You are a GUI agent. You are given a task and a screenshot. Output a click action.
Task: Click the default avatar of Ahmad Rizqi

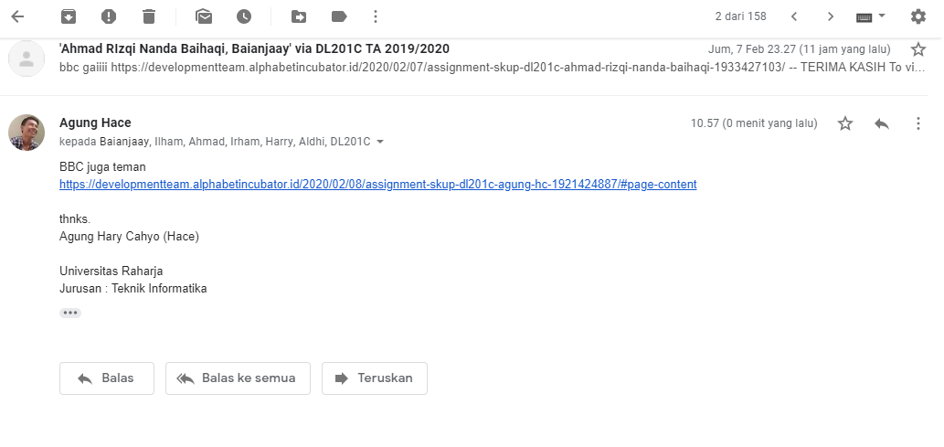click(27, 59)
